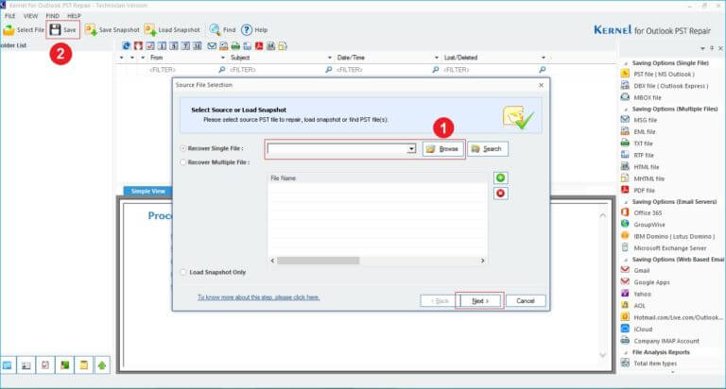Click the calendar 31 icon in the list toolbar
This screenshot has width=726, height=389.
[198, 45]
